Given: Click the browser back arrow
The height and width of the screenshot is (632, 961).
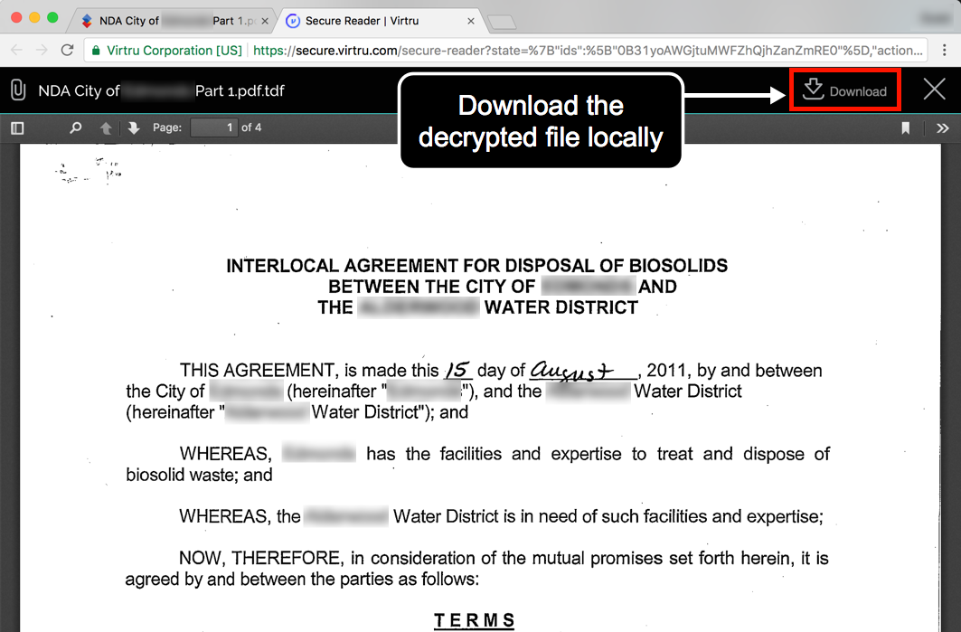Looking at the screenshot, I should click(x=18, y=52).
